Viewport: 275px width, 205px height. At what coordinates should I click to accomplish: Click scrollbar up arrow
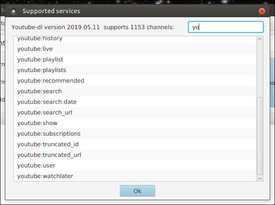click(x=260, y=39)
